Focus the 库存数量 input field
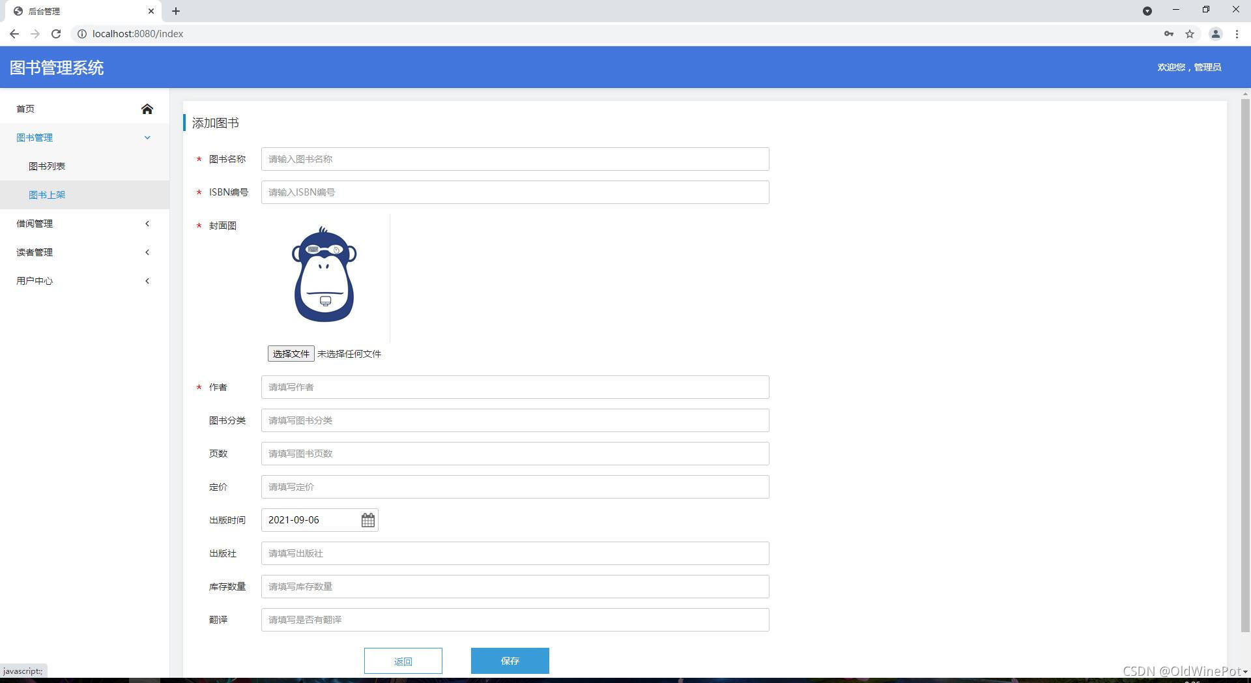The image size is (1251, 683). coord(515,587)
